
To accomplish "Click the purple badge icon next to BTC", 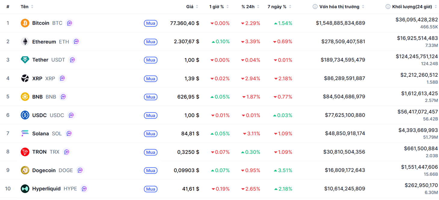I will point(70,23).
